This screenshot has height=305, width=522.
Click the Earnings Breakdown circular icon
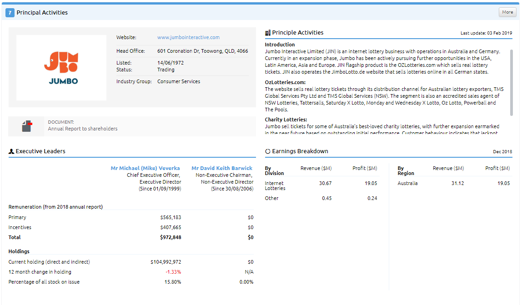pyautogui.click(x=268, y=151)
